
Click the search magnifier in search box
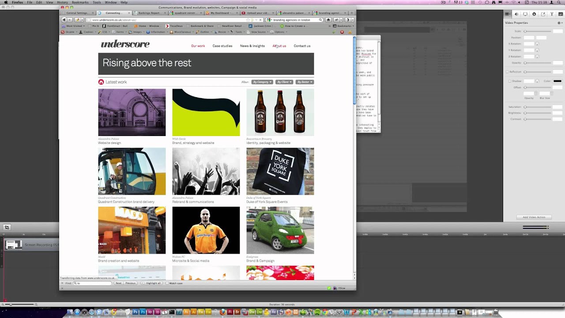[320, 20]
